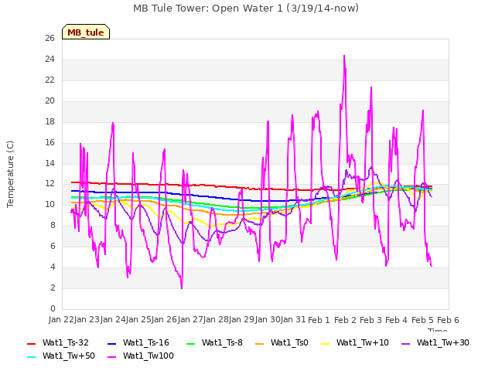495x371 pixels.
Task: Click the yellow Wat1_Tw+10 legend swatch
Action: click(x=325, y=343)
